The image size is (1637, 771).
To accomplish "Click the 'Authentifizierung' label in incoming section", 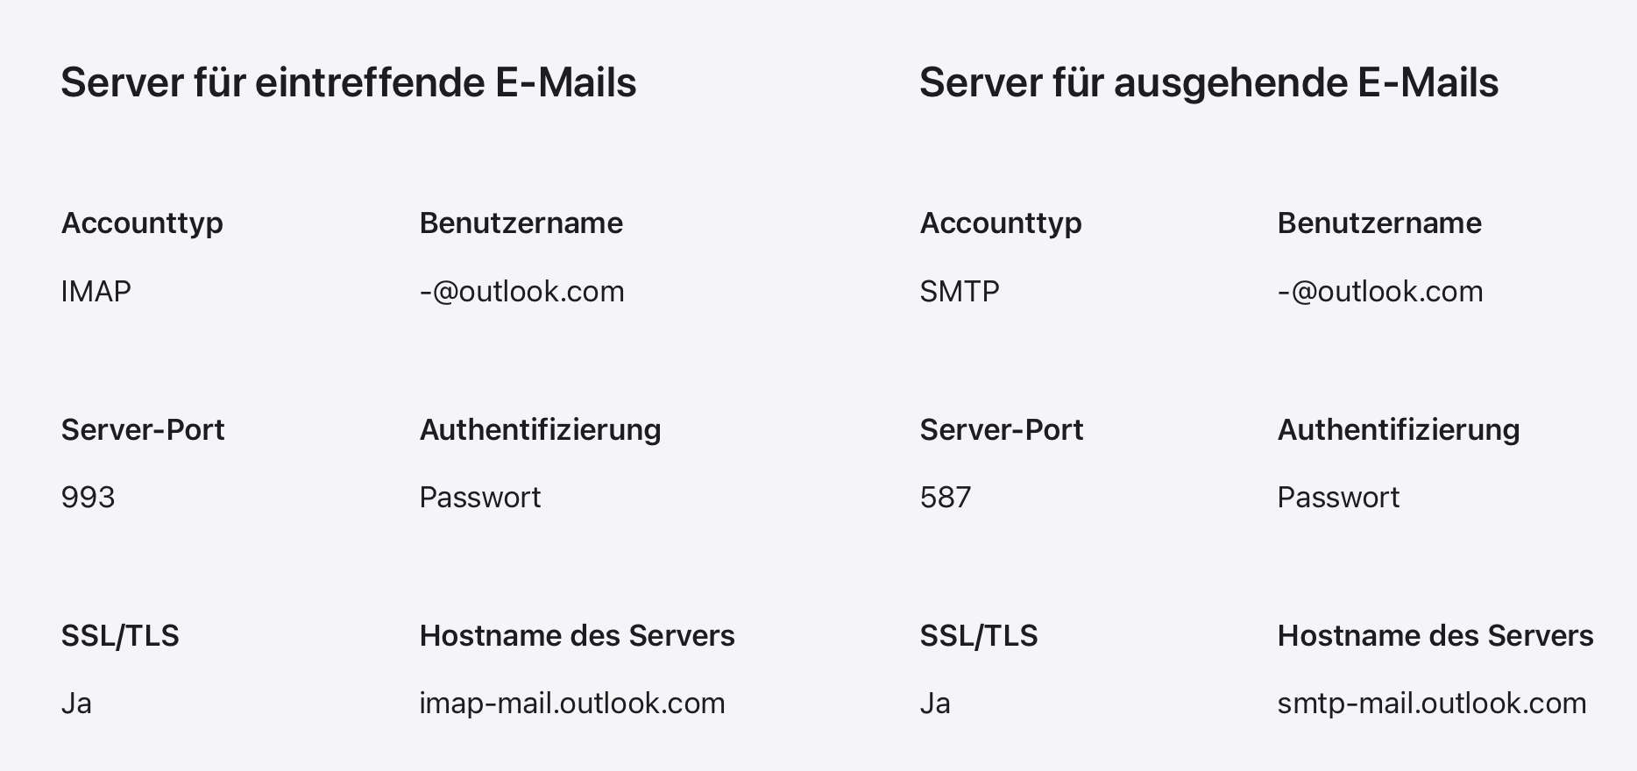I will pos(540,429).
